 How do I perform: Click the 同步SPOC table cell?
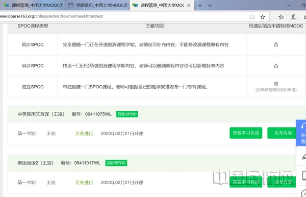click(x=33, y=45)
